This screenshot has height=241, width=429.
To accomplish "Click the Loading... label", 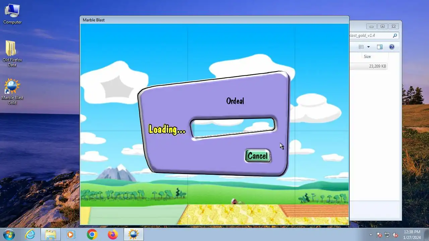I will pyautogui.click(x=167, y=130).
